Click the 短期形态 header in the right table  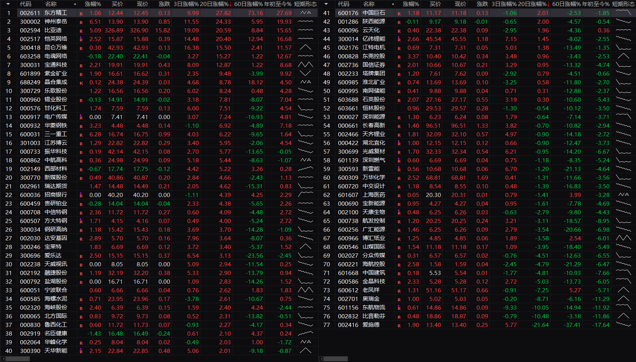tap(623, 4)
